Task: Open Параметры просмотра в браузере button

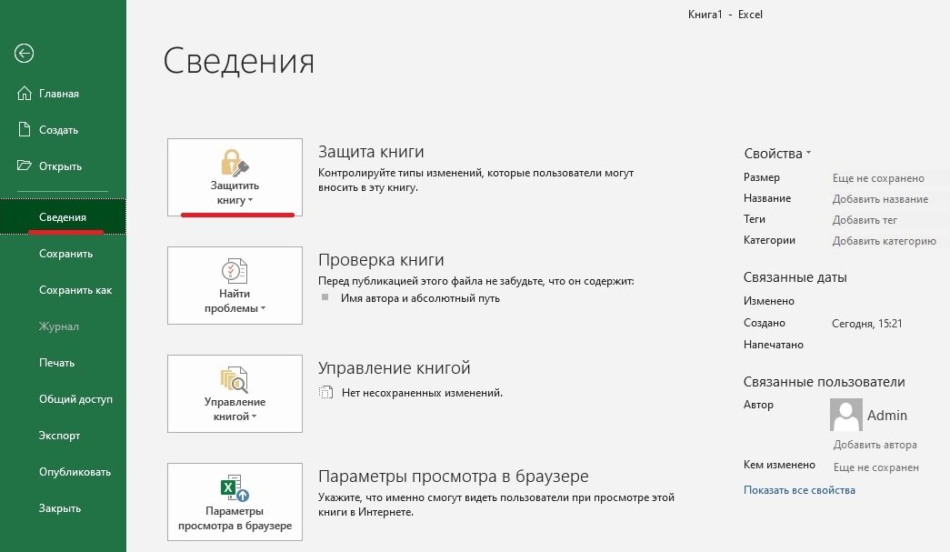Action: 235,502
